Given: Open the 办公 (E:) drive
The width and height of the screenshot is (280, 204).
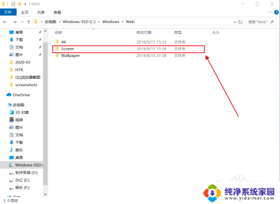Looking at the screenshot, I should (x=22, y=180).
